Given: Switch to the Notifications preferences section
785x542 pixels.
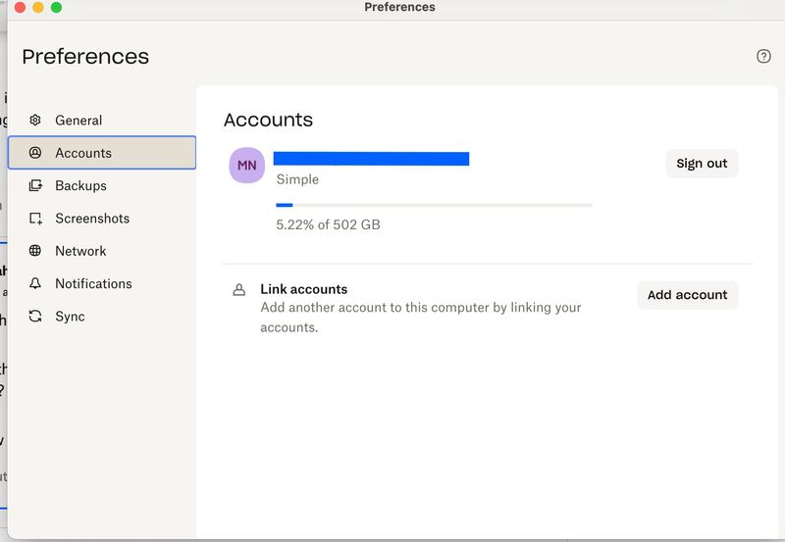Looking at the screenshot, I should [x=93, y=283].
